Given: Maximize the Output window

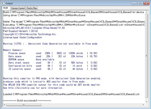Looking at the screenshot, I should [x=140, y=3].
